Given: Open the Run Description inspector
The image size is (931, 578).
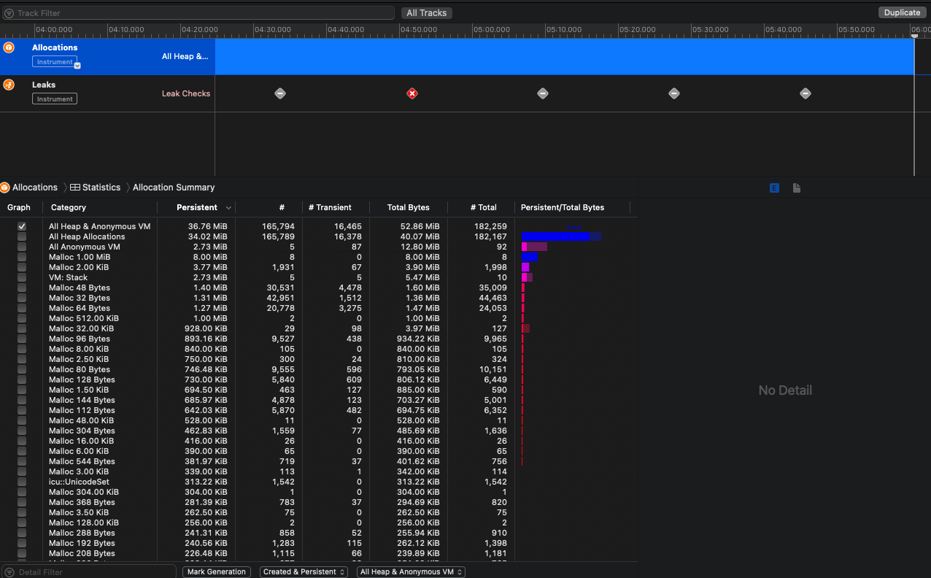Looking at the screenshot, I should [796, 188].
